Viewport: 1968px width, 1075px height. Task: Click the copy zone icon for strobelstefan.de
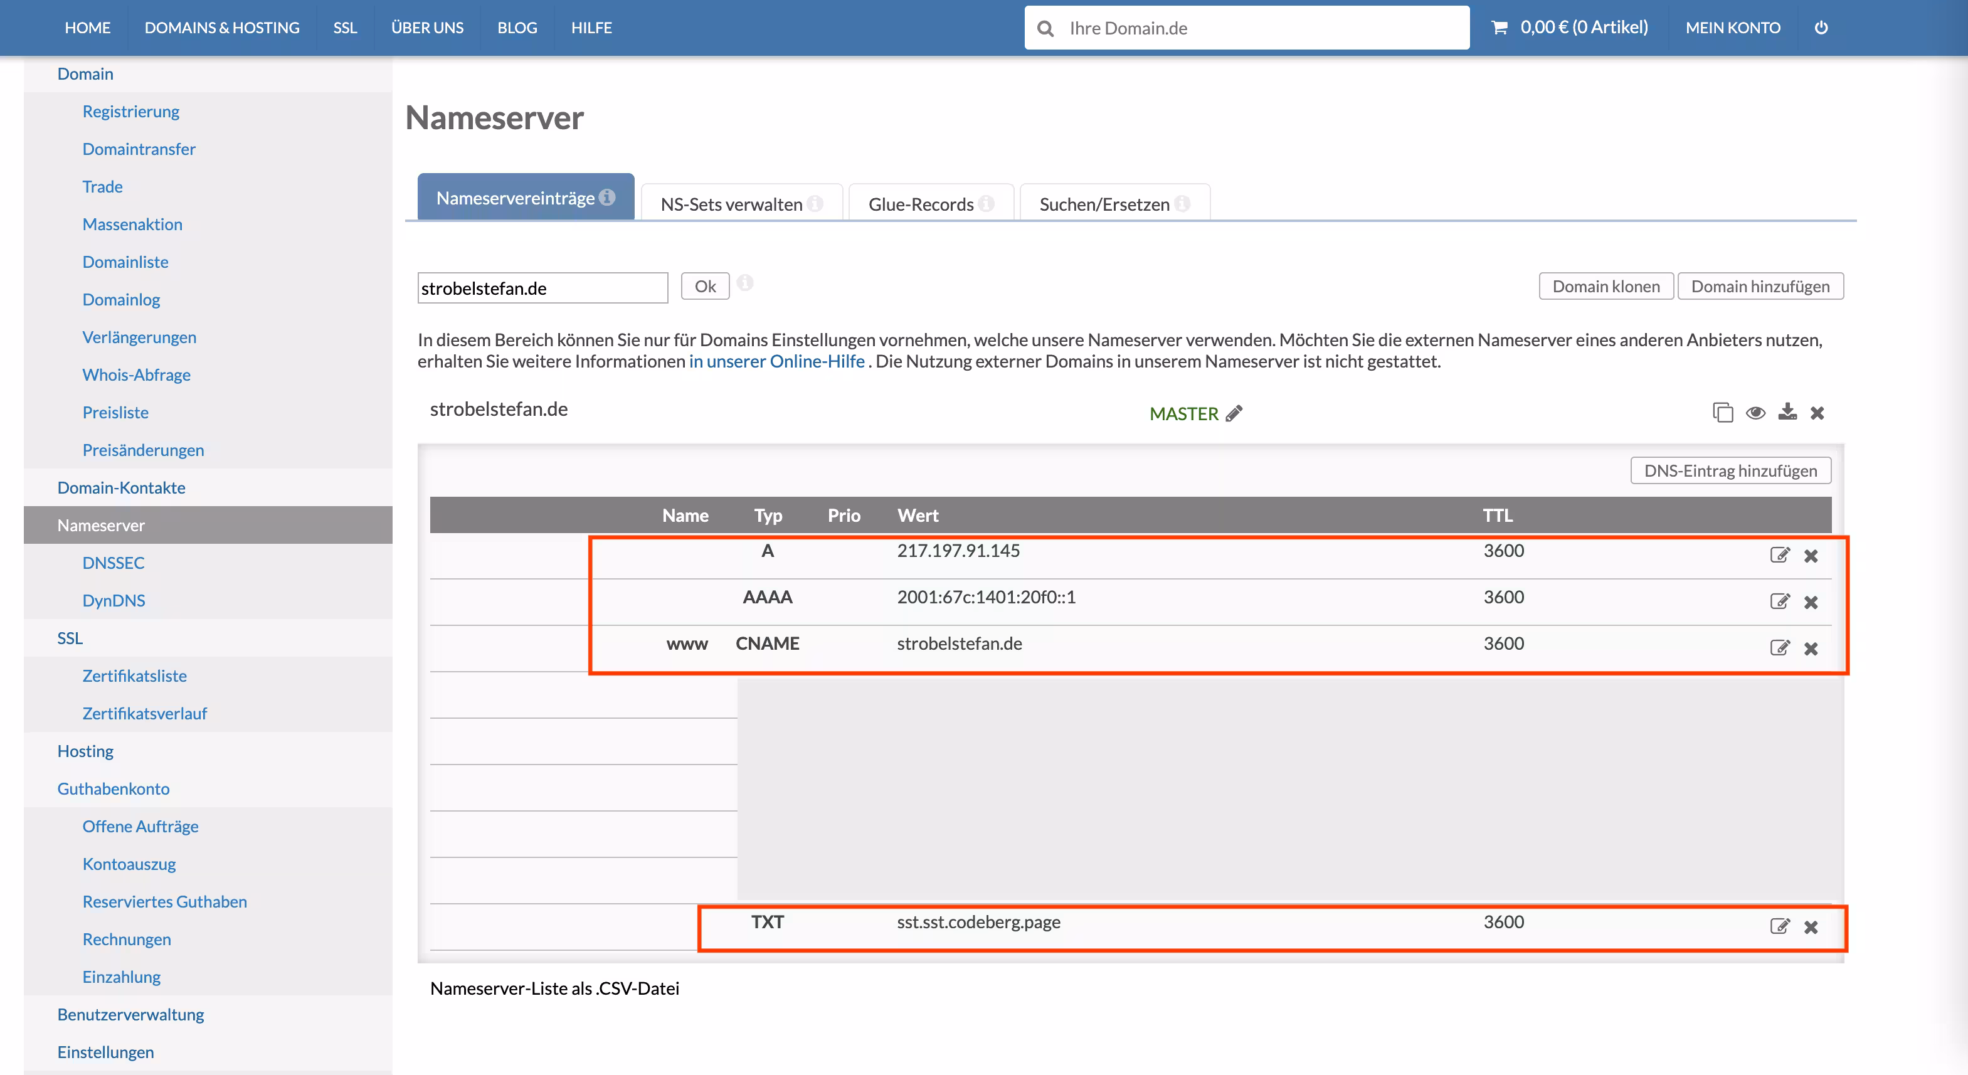(x=1722, y=413)
